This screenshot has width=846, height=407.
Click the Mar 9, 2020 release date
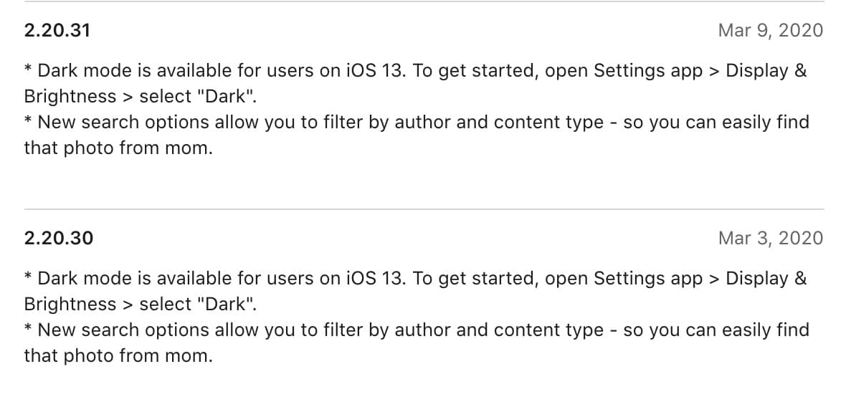pyautogui.click(x=771, y=30)
